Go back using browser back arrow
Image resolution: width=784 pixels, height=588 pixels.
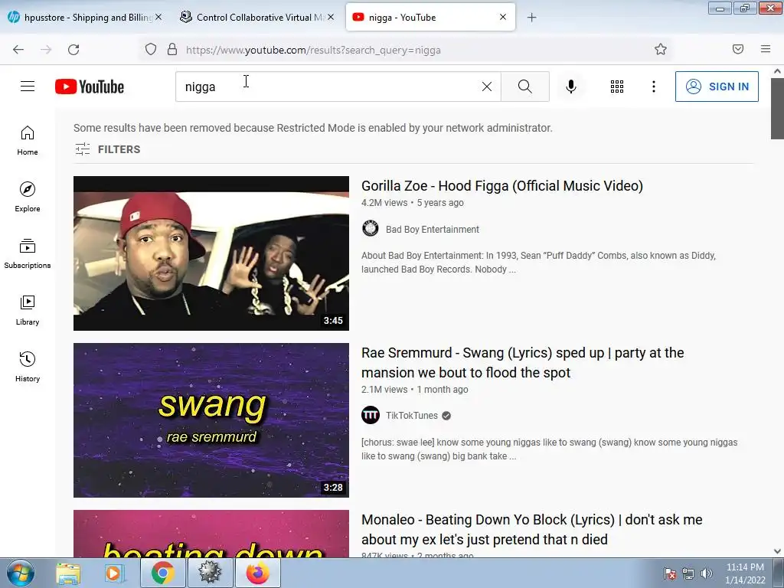[x=18, y=50]
